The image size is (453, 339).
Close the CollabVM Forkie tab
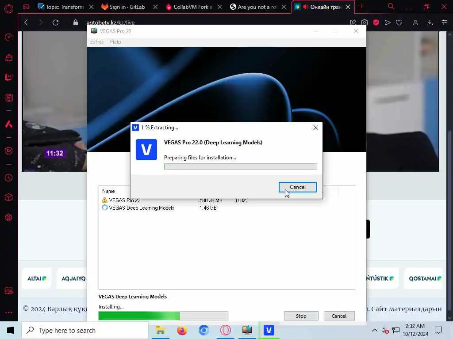(219, 7)
